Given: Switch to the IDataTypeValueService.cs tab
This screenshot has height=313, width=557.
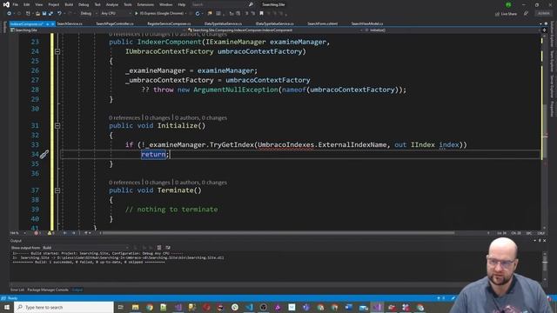Looking at the screenshot, I should pyautogui.click(x=275, y=23).
